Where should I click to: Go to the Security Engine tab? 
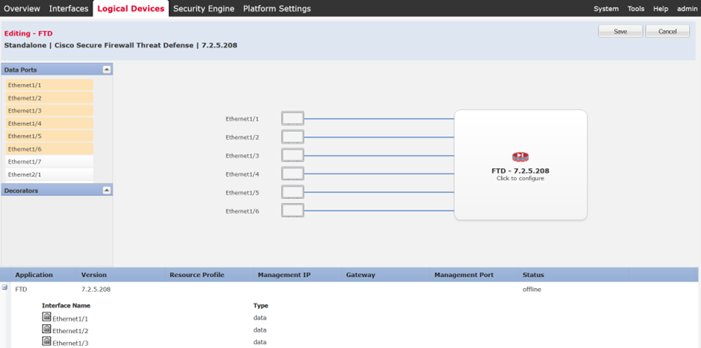[x=204, y=8]
